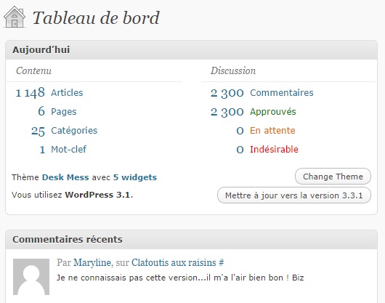The width and height of the screenshot is (385, 303).
Task: Open the Pages link
Action: point(64,112)
